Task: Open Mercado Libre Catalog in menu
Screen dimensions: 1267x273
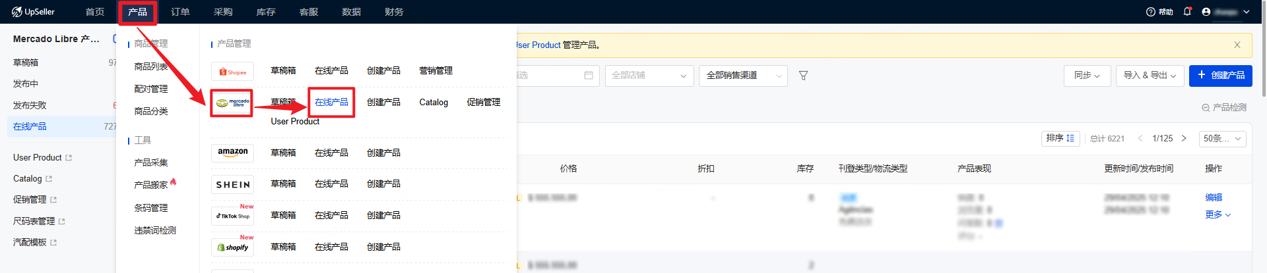Action: (434, 103)
